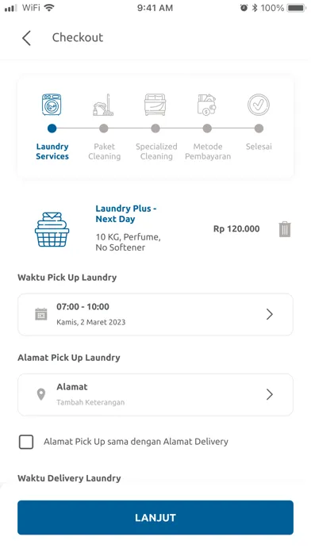Select the Specialized Cleaning progress dot
Screen dimensions: 311x552
(x=155, y=128)
